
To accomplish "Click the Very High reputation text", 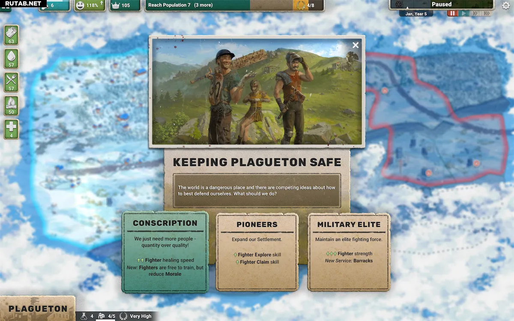I will pos(140,316).
